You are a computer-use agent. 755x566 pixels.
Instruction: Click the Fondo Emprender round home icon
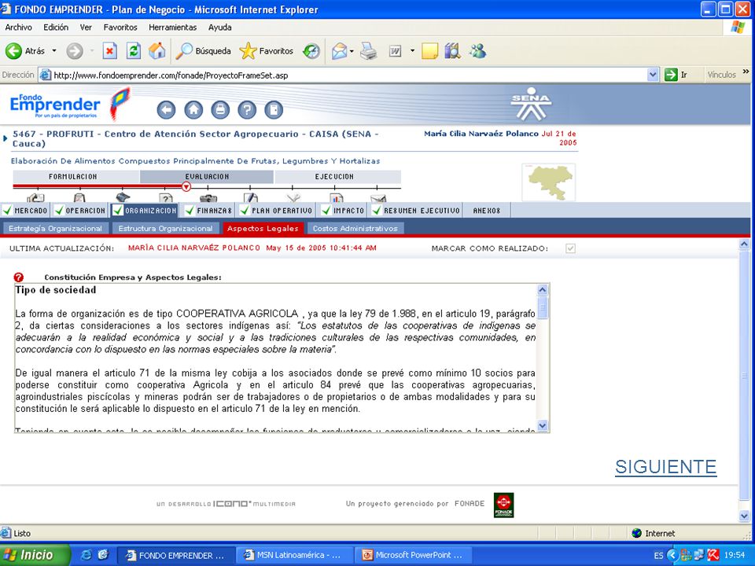coord(193,110)
